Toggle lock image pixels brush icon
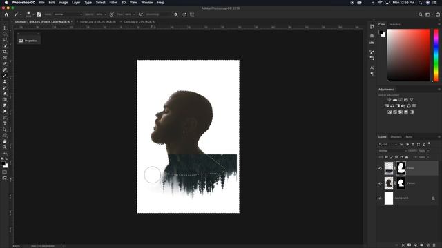 pyautogui.click(x=392, y=157)
